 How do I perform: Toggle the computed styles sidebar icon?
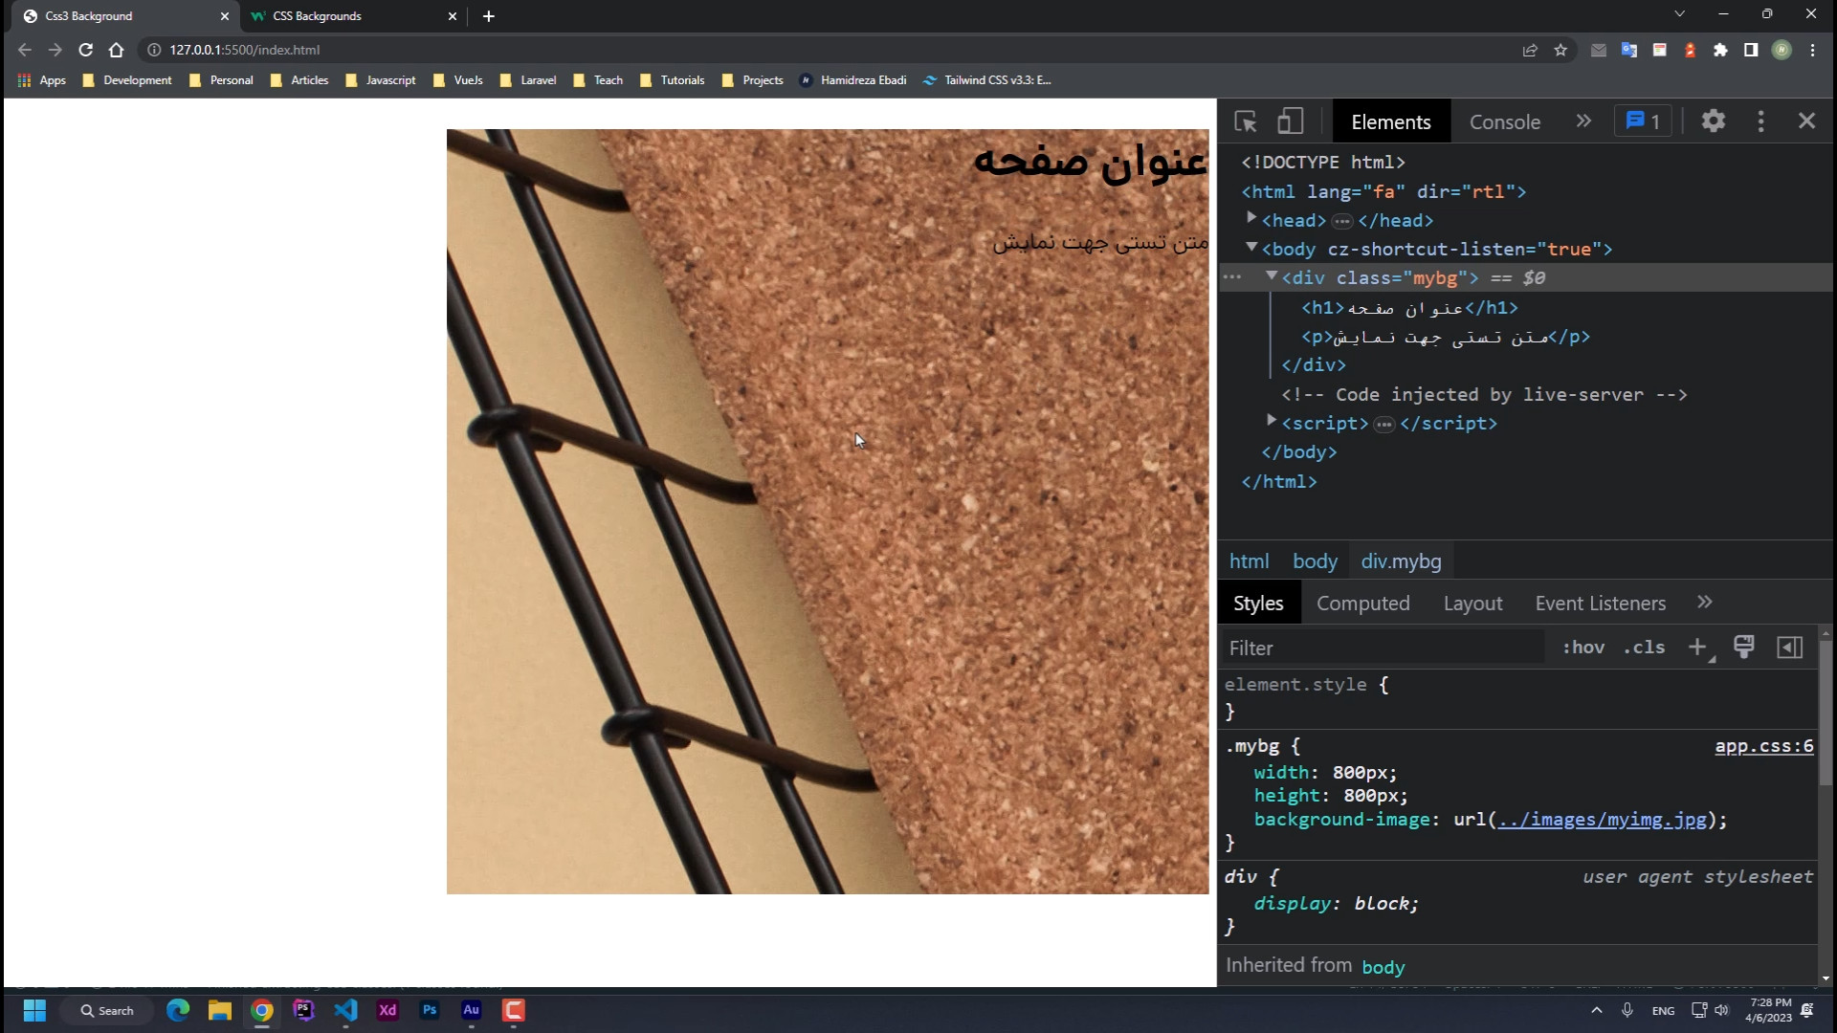click(x=1789, y=648)
